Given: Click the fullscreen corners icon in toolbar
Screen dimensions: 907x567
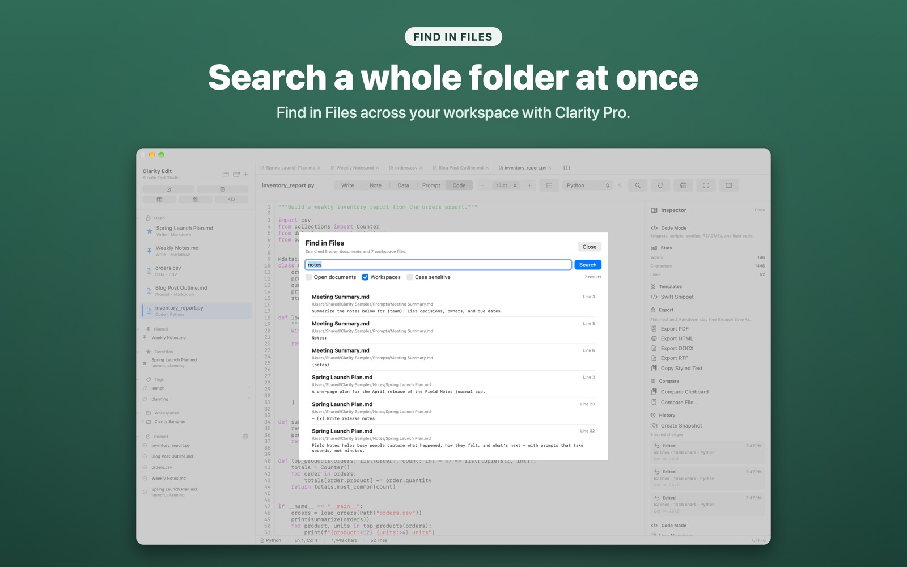Looking at the screenshot, I should (706, 185).
